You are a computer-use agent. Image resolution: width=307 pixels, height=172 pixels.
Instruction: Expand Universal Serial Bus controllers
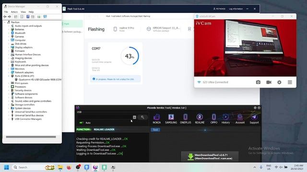click(x=9, y=112)
